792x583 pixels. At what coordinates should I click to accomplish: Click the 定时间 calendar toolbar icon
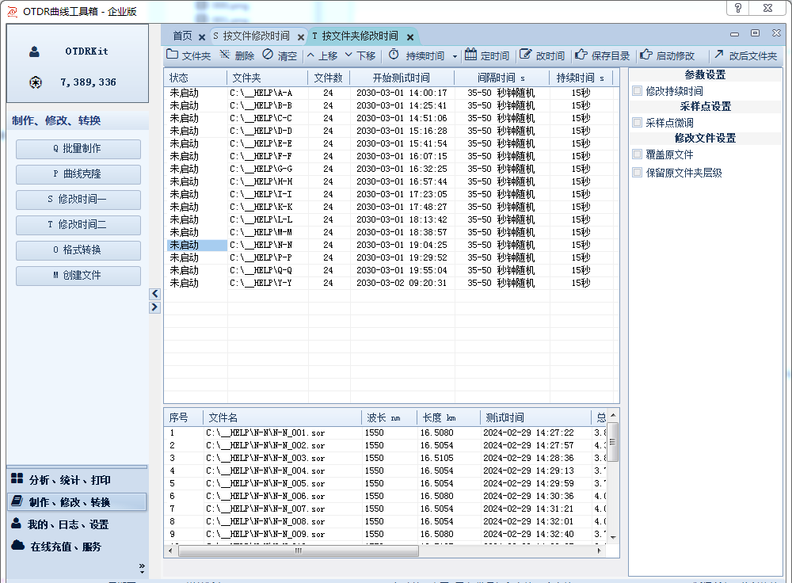[470, 55]
